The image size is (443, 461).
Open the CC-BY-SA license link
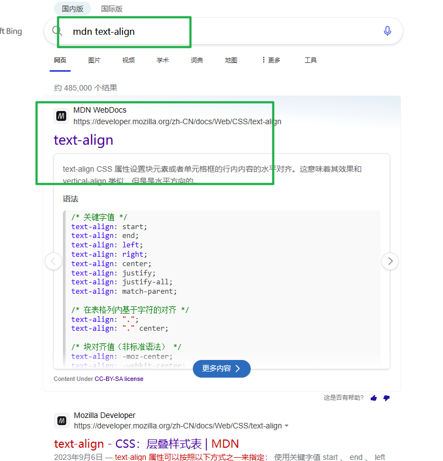coord(119,379)
